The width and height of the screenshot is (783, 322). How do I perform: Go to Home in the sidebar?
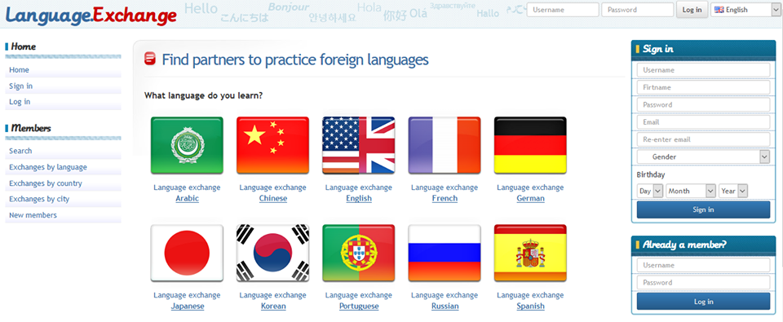pos(19,70)
